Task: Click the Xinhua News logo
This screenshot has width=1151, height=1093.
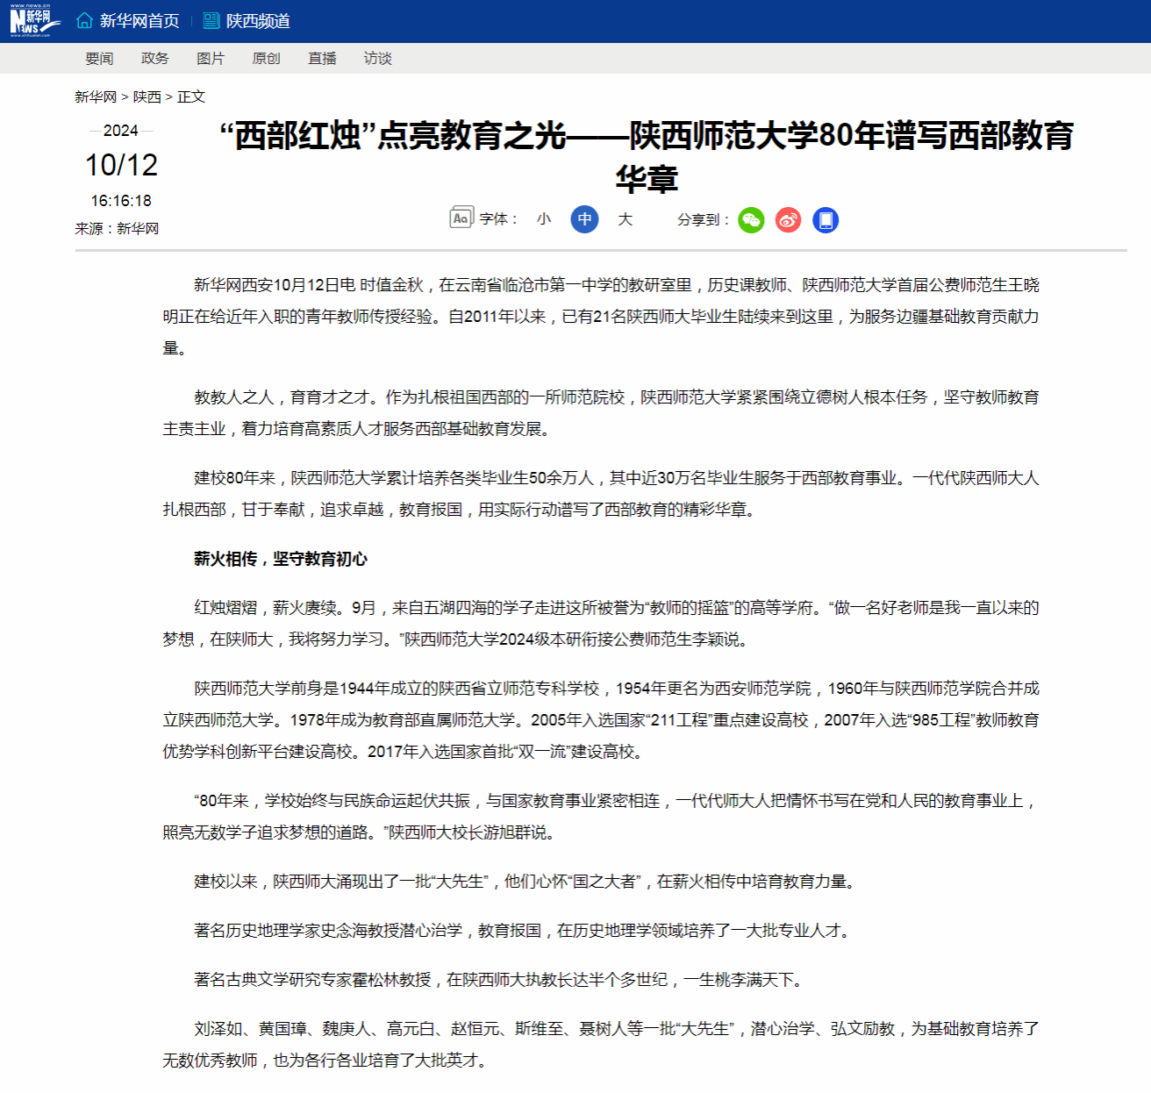Action: [x=33, y=21]
